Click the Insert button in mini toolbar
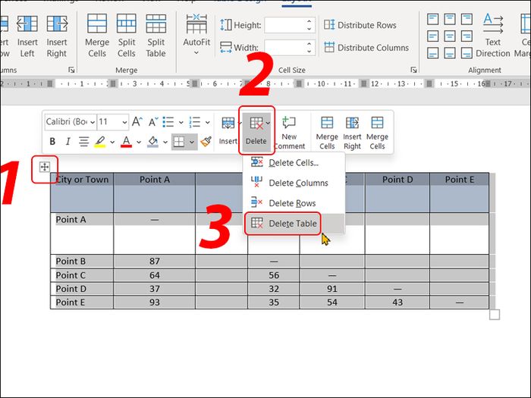This screenshot has width=531, height=398. [228, 130]
